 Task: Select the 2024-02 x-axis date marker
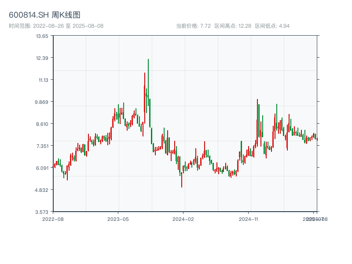[x=183, y=219]
